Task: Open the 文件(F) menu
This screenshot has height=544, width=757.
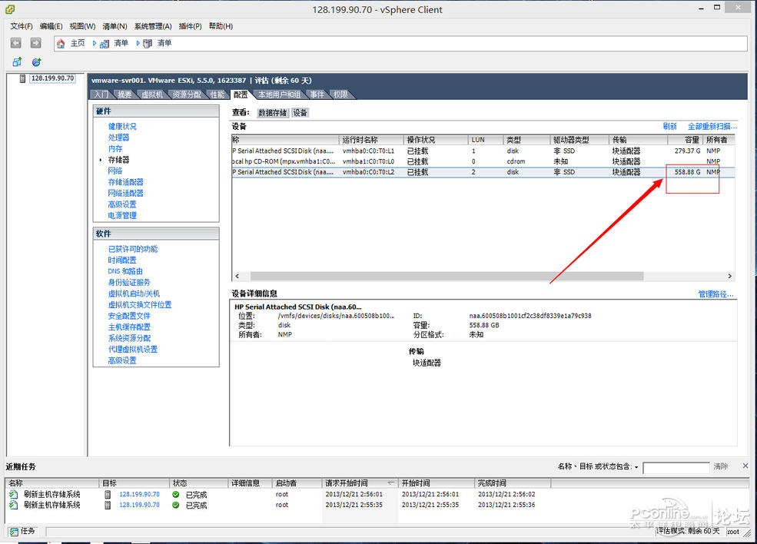Action: [x=22, y=26]
